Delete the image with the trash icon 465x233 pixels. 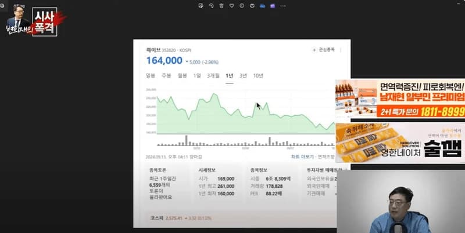click(221, 6)
